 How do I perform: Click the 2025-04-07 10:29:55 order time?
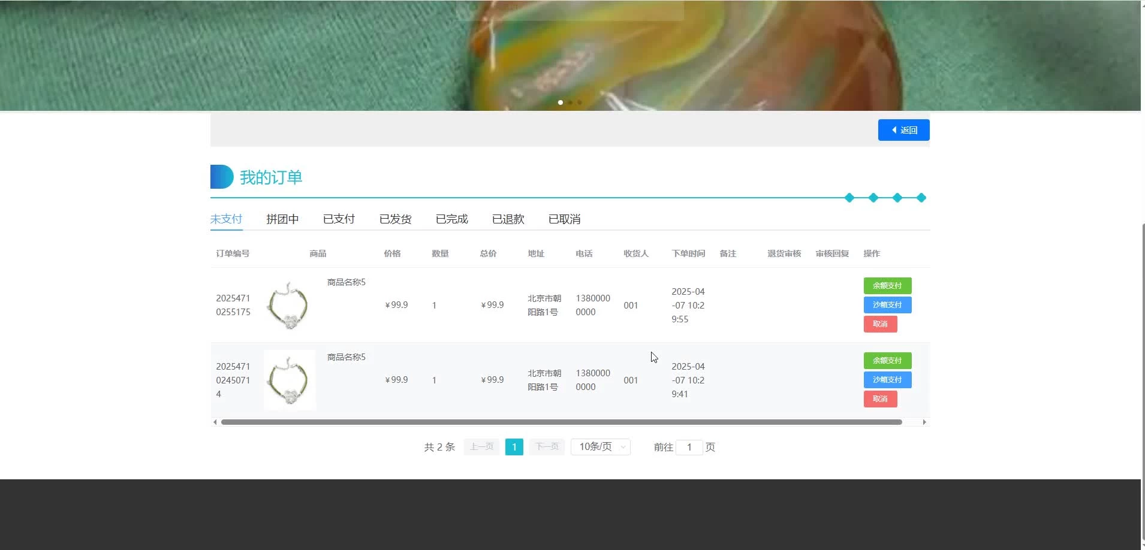(x=688, y=305)
